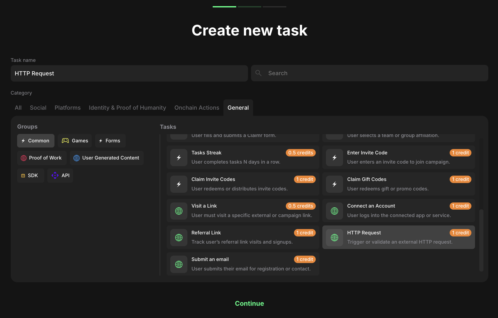Choose the SDK group chip
This screenshot has width=498, height=318.
[30, 175]
